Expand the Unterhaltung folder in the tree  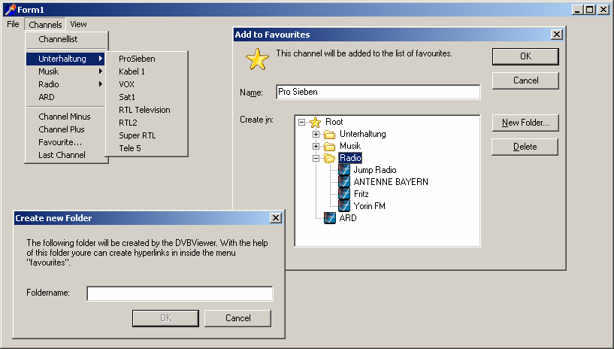coord(316,135)
